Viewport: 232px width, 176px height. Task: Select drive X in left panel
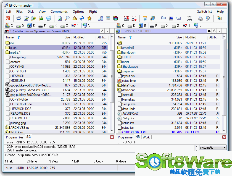53,26
